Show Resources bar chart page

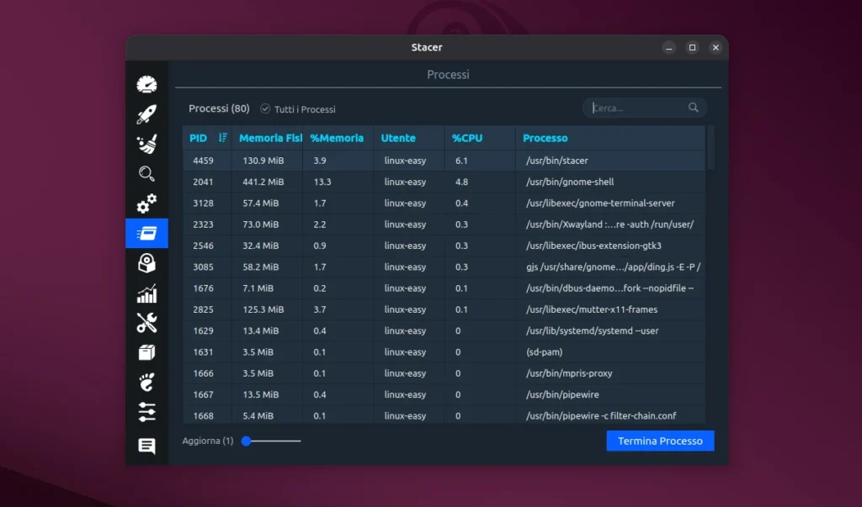tap(146, 293)
